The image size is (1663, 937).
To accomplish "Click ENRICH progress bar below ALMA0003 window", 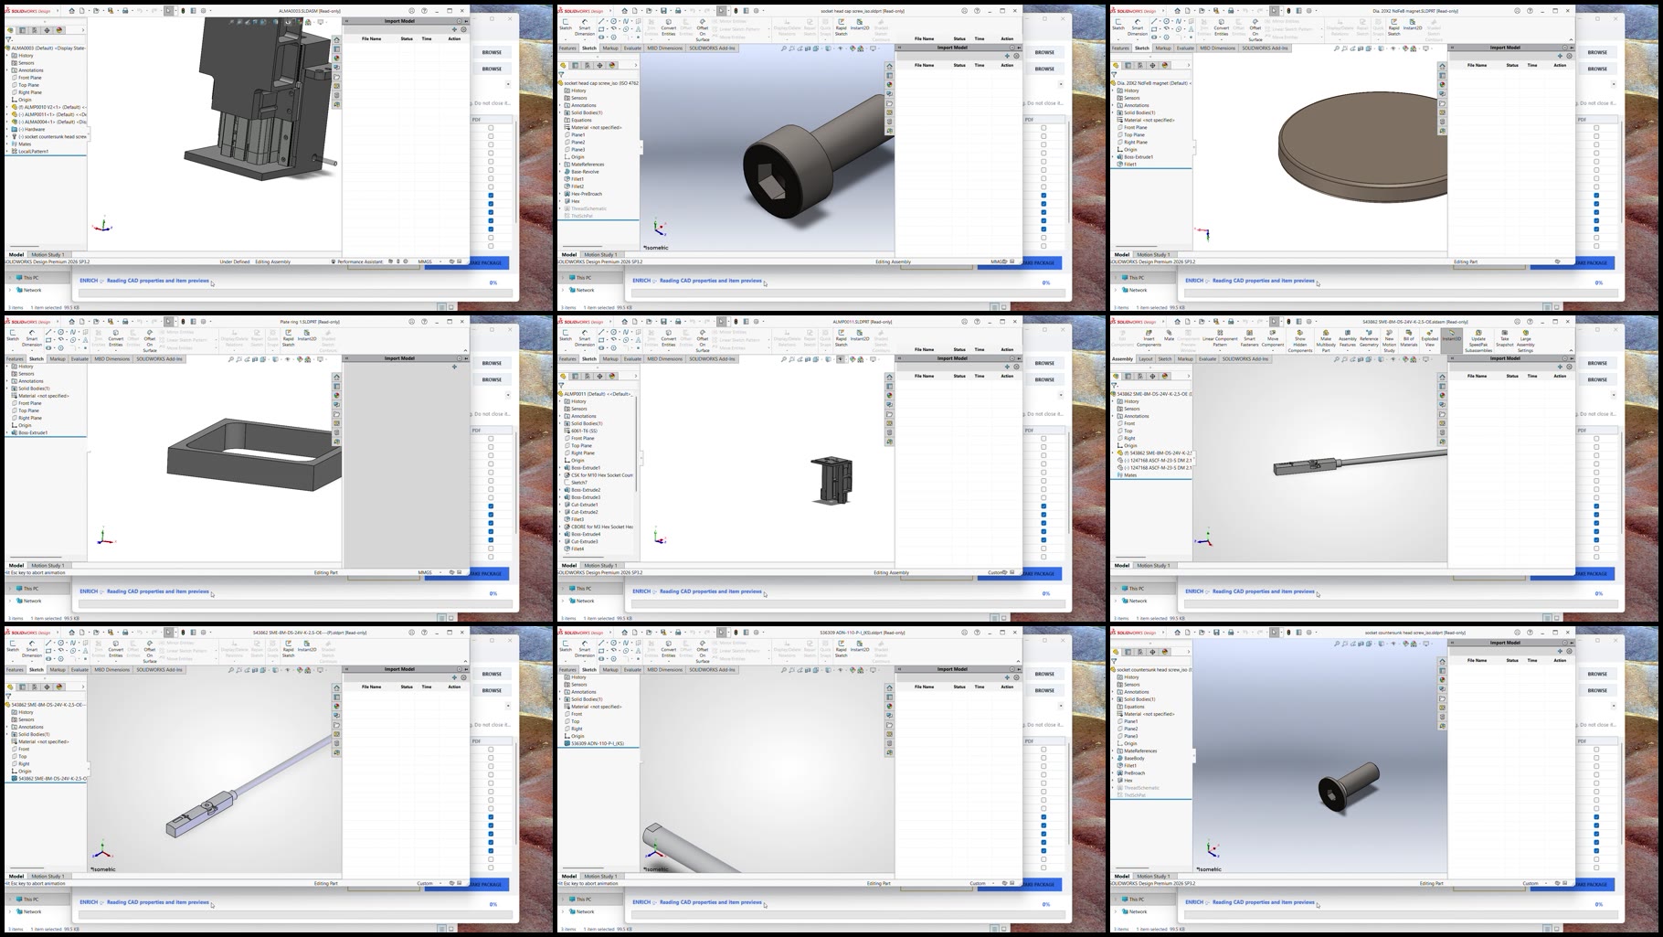I will 294,293.
